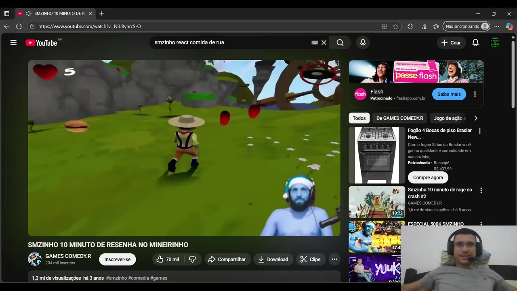Image resolution: width=517 pixels, height=291 pixels.
Task: Open GAMES COMEDY.R channel name link
Action: tap(68, 256)
